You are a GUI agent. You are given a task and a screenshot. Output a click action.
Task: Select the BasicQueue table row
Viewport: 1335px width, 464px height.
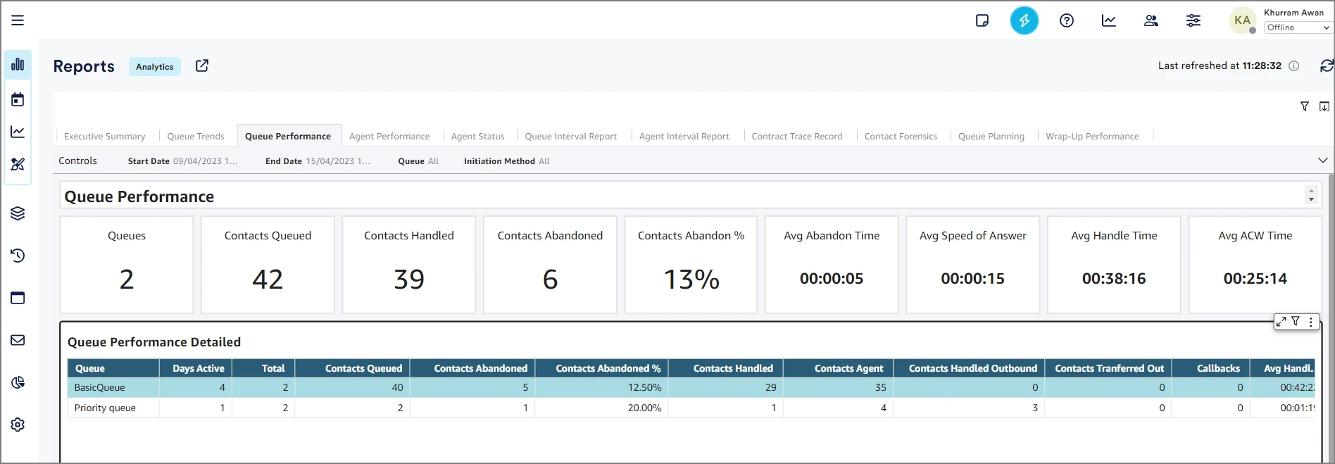[x=99, y=388]
